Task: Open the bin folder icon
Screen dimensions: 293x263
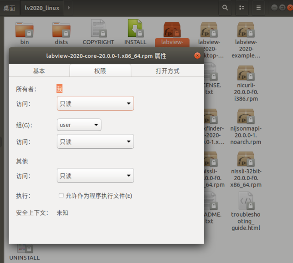Action: (24, 30)
